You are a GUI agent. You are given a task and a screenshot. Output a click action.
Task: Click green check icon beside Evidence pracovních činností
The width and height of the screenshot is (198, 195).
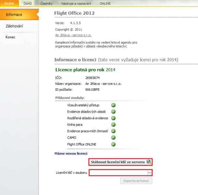pos(113,131)
